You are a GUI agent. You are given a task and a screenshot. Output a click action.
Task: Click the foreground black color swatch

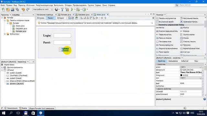coord(181,75)
